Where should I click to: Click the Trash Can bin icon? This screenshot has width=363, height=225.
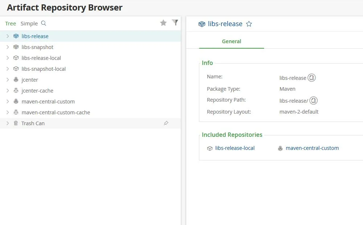click(x=16, y=123)
